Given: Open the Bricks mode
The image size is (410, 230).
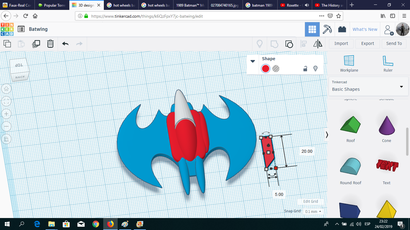Looking at the screenshot, I should (342, 29).
